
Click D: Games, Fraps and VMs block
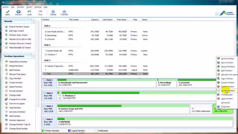[123, 109]
